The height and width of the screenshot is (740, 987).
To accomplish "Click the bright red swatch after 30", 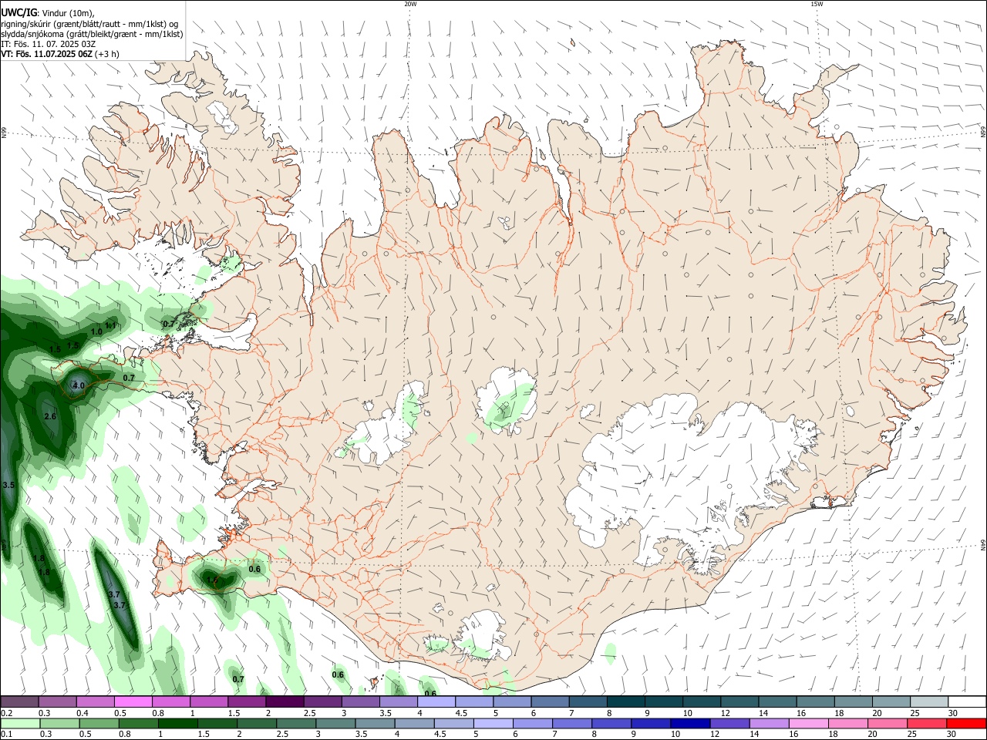I will pos(966,724).
